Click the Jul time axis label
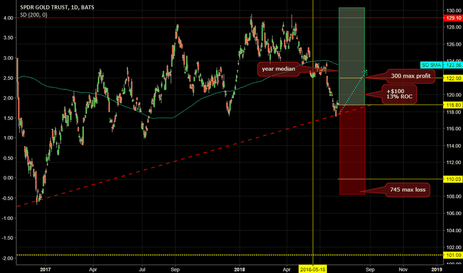 tap(142, 270)
